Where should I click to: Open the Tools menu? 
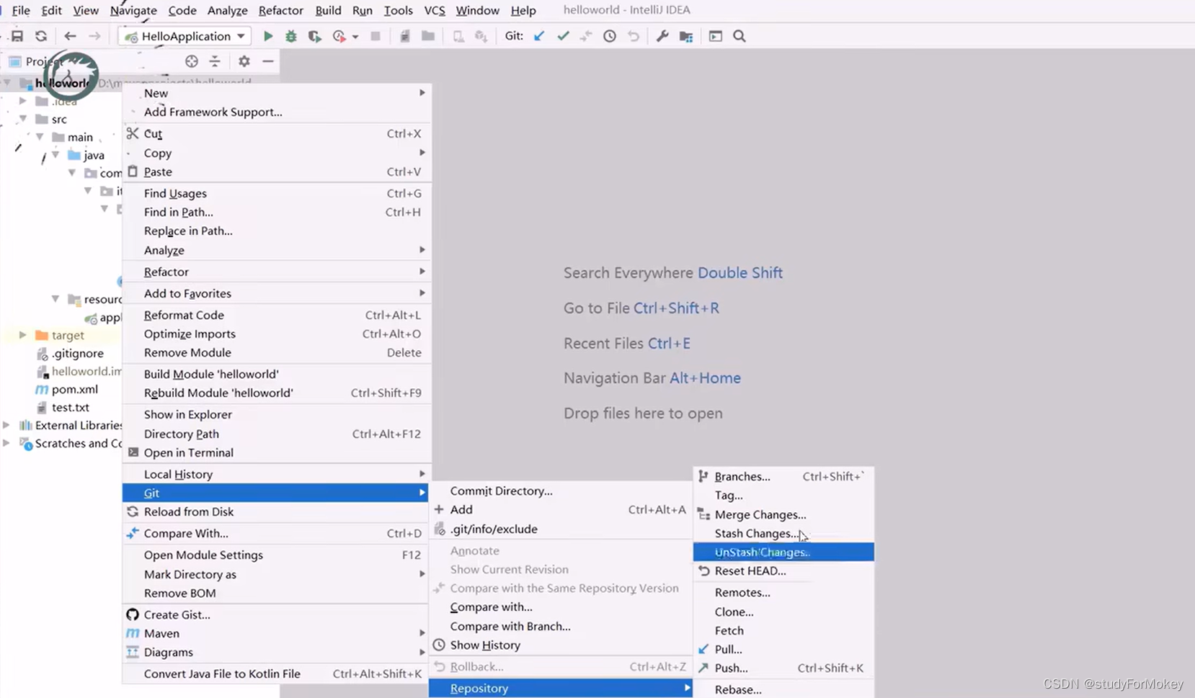coord(398,10)
